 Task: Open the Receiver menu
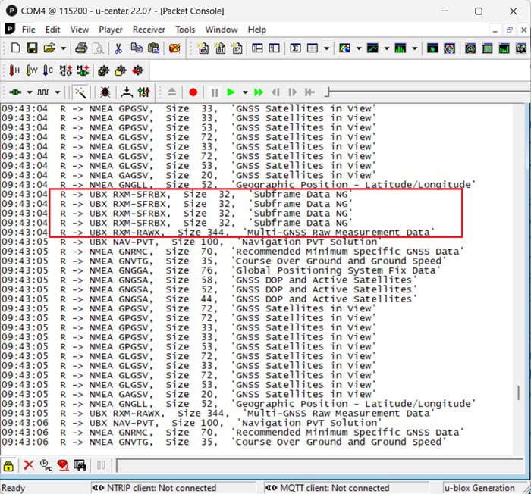[149, 30]
